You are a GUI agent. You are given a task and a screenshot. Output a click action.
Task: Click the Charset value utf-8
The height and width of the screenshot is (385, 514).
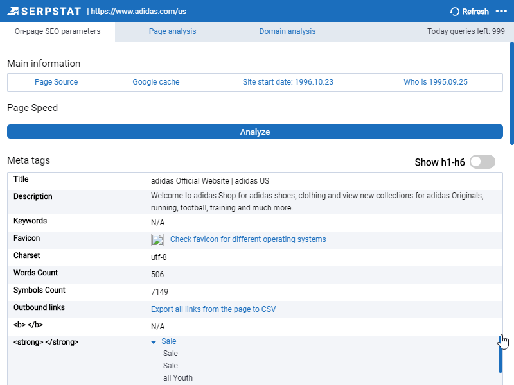point(159,257)
